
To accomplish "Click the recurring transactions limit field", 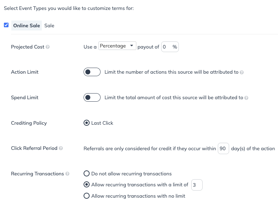I will pos(197,185).
